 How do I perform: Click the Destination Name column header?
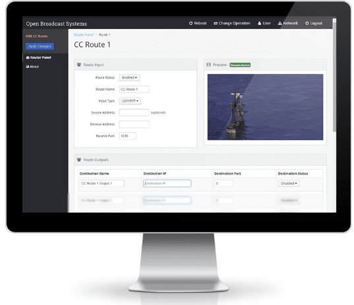click(94, 174)
